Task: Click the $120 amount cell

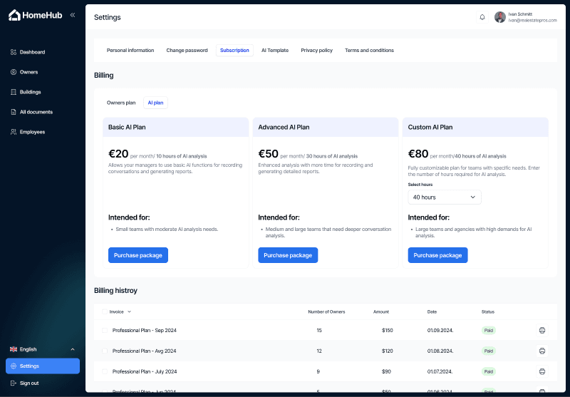Action: tap(387, 351)
